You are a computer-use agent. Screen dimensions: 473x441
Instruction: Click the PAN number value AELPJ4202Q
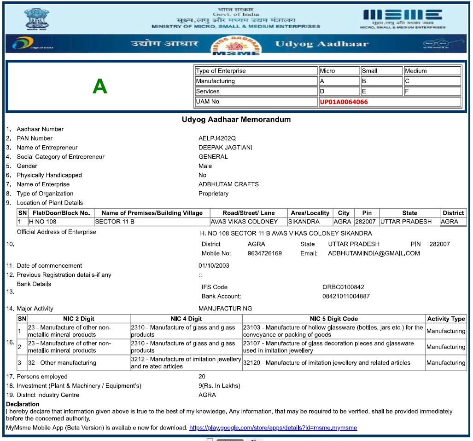[217, 138]
